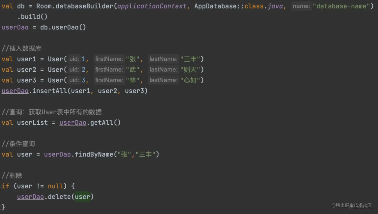The width and height of the screenshot is (378, 214).
Task: Click "database-name" string literal
Action: click(341, 6)
